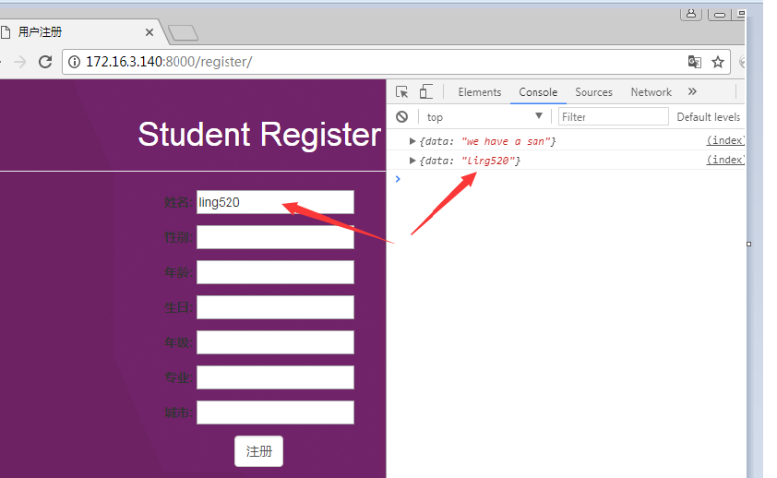Close the 用户注册 tab
The width and height of the screenshot is (777, 478).
[x=149, y=32]
